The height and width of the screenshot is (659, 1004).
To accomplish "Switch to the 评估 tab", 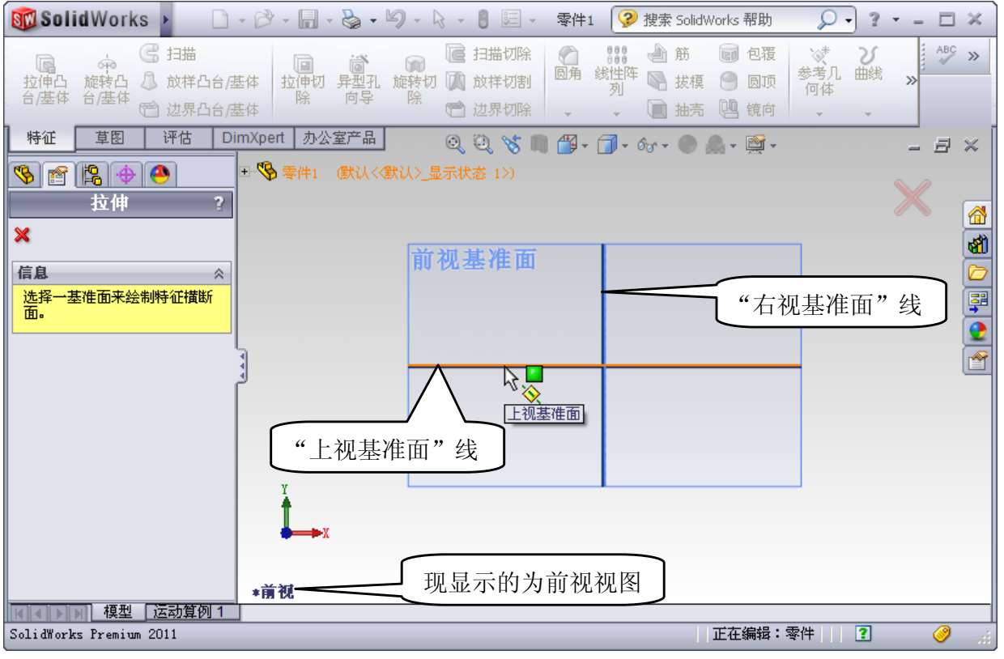I will (177, 138).
